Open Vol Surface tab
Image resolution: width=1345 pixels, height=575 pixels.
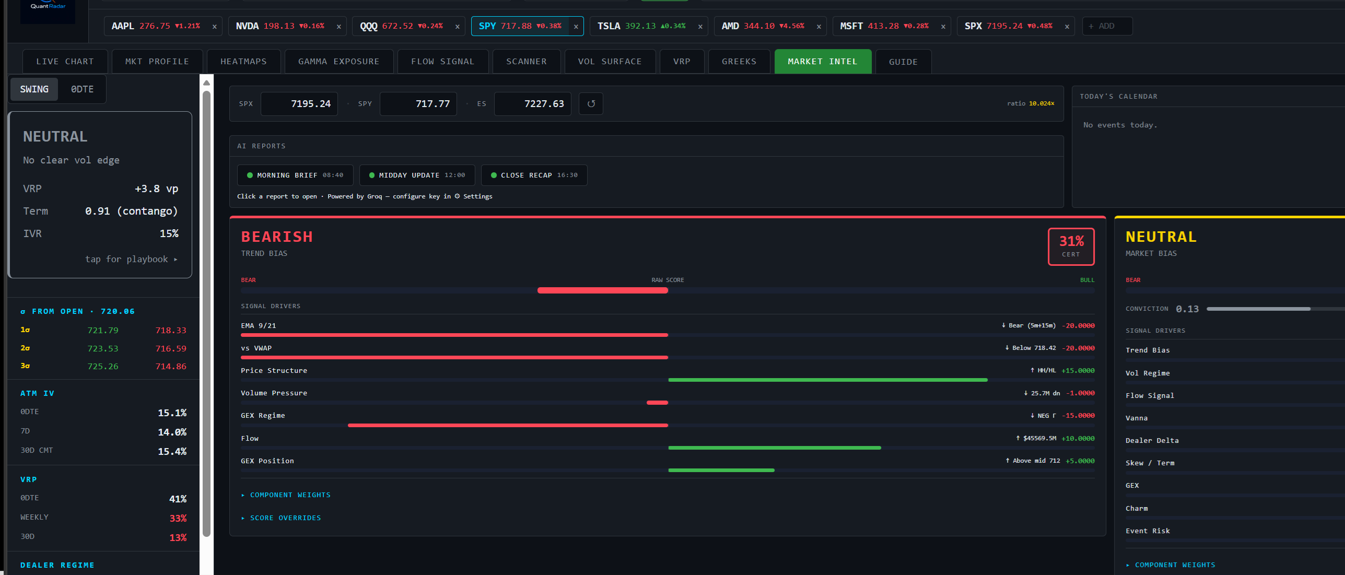click(x=610, y=62)
